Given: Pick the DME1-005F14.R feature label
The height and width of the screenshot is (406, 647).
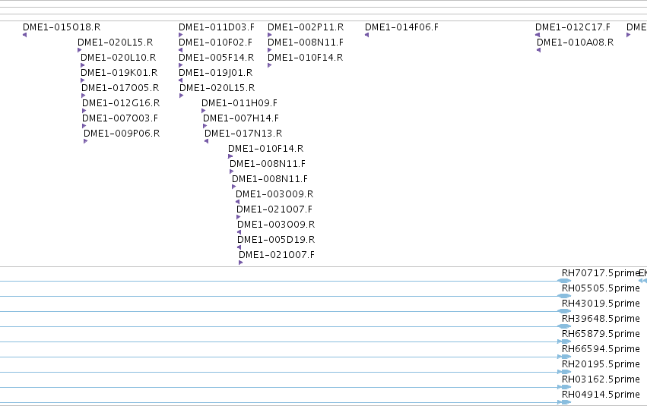Looking at the screenshot, I should tap(217, 58).
